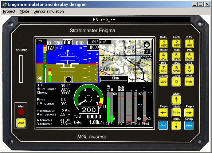The image size is (212, 153).
Task: Open the Mode menu
Action: coord(24,12)
